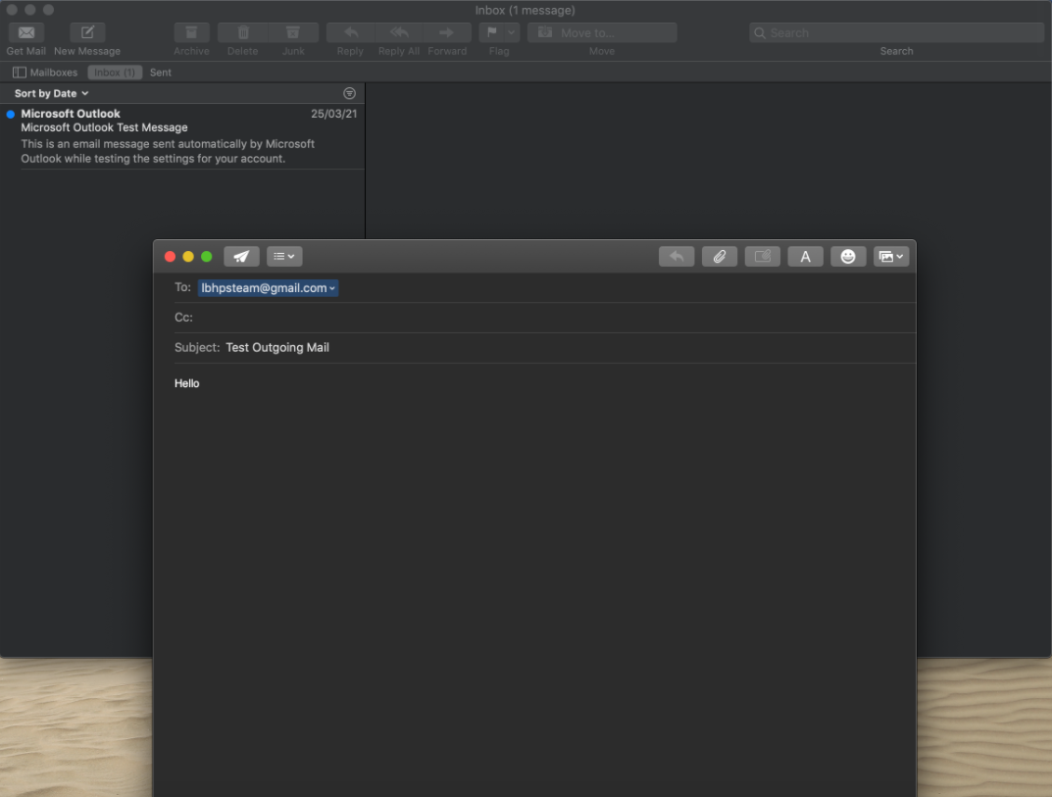The width and height of the screenshot is (1052, 797).
Task: Open the photo browser
Action: point(888,256)
